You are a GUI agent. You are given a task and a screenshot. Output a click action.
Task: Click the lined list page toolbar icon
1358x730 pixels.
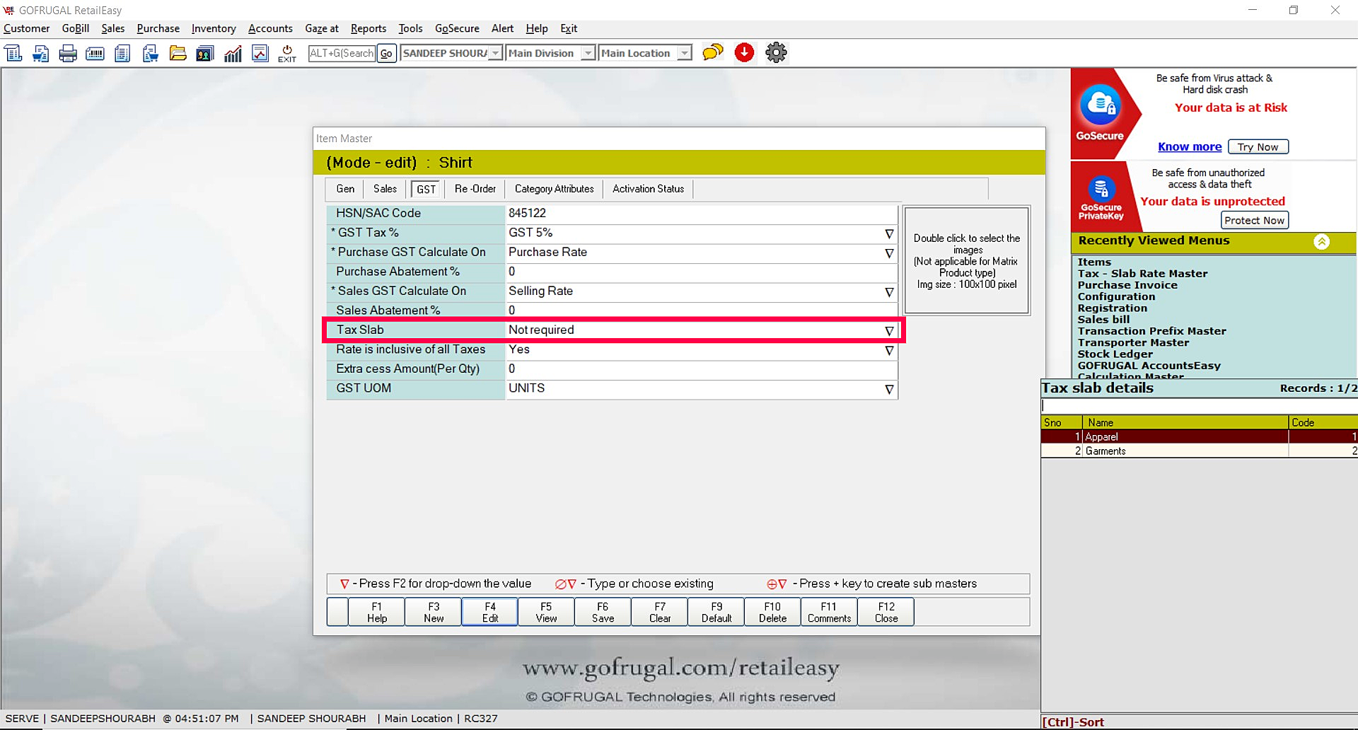[x=122, y=53]
